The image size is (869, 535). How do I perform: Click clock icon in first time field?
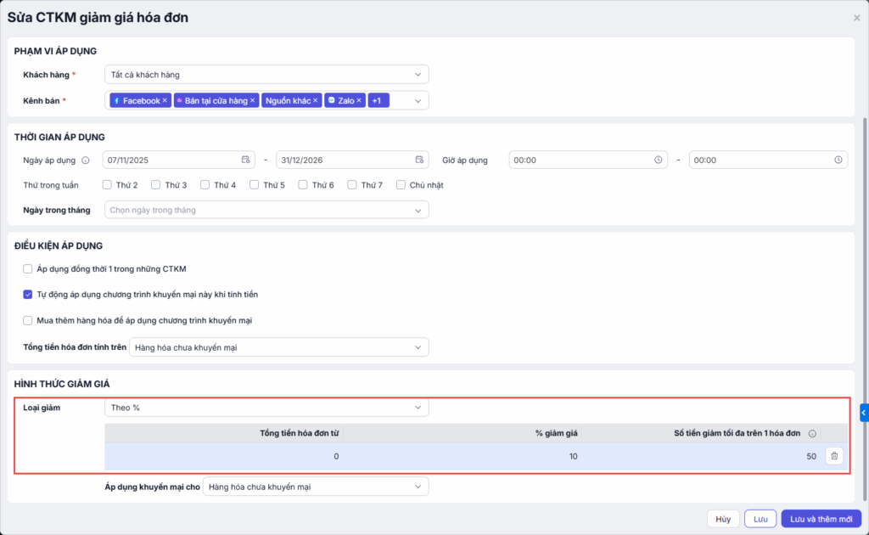point(658,160)
